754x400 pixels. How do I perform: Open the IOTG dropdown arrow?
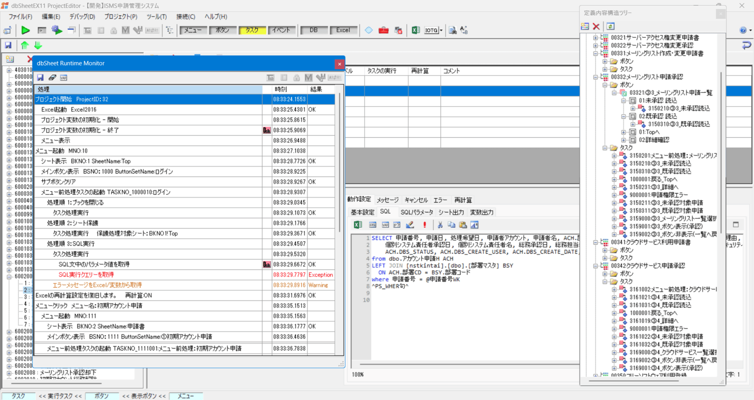[441, 30]
